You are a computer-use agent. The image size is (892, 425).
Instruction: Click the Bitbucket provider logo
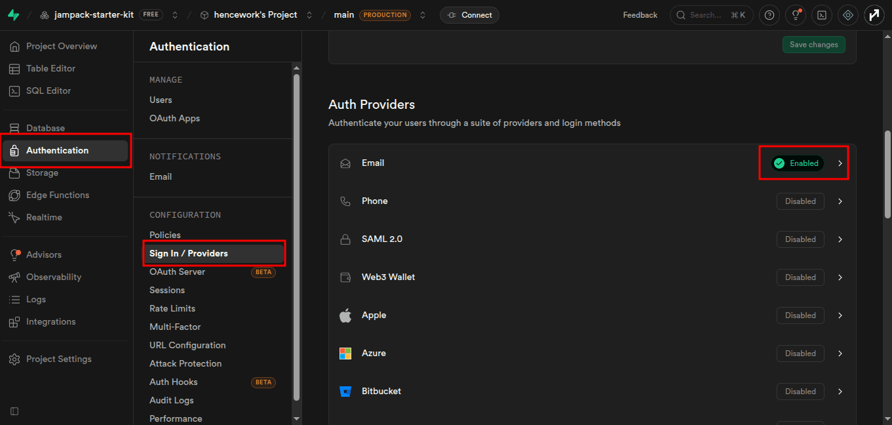pyautogui.click(x=345, y=392)
